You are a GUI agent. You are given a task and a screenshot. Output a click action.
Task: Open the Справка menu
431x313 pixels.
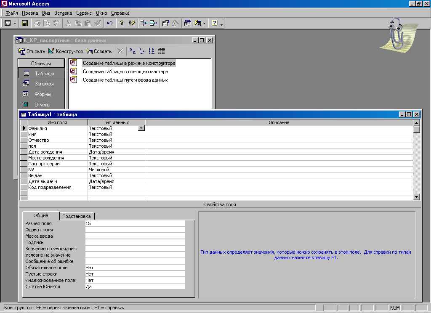tap(120, 13)
